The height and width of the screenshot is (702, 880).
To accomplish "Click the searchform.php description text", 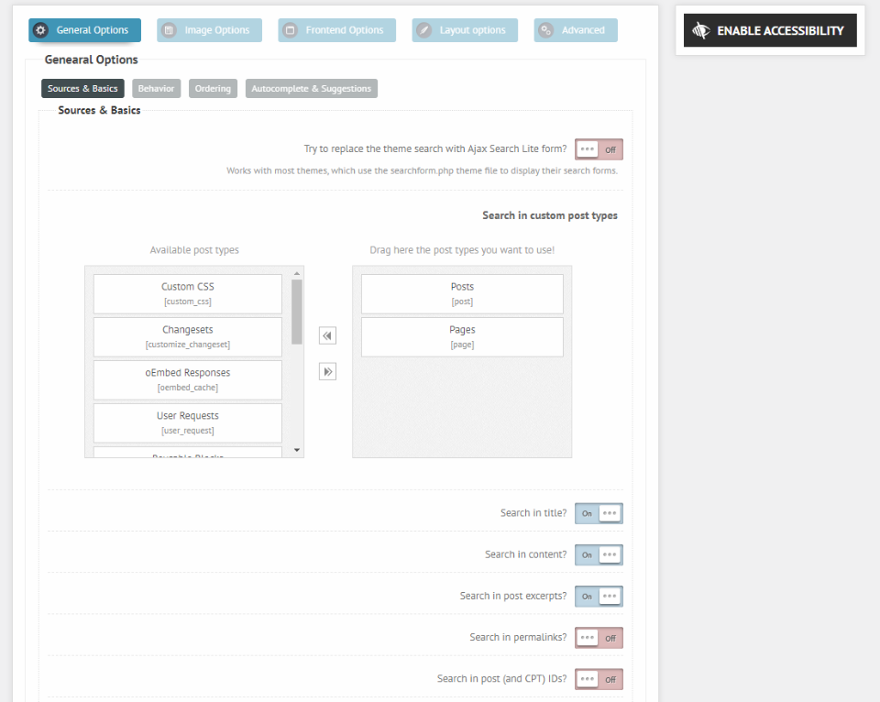I will click(422, 170).
